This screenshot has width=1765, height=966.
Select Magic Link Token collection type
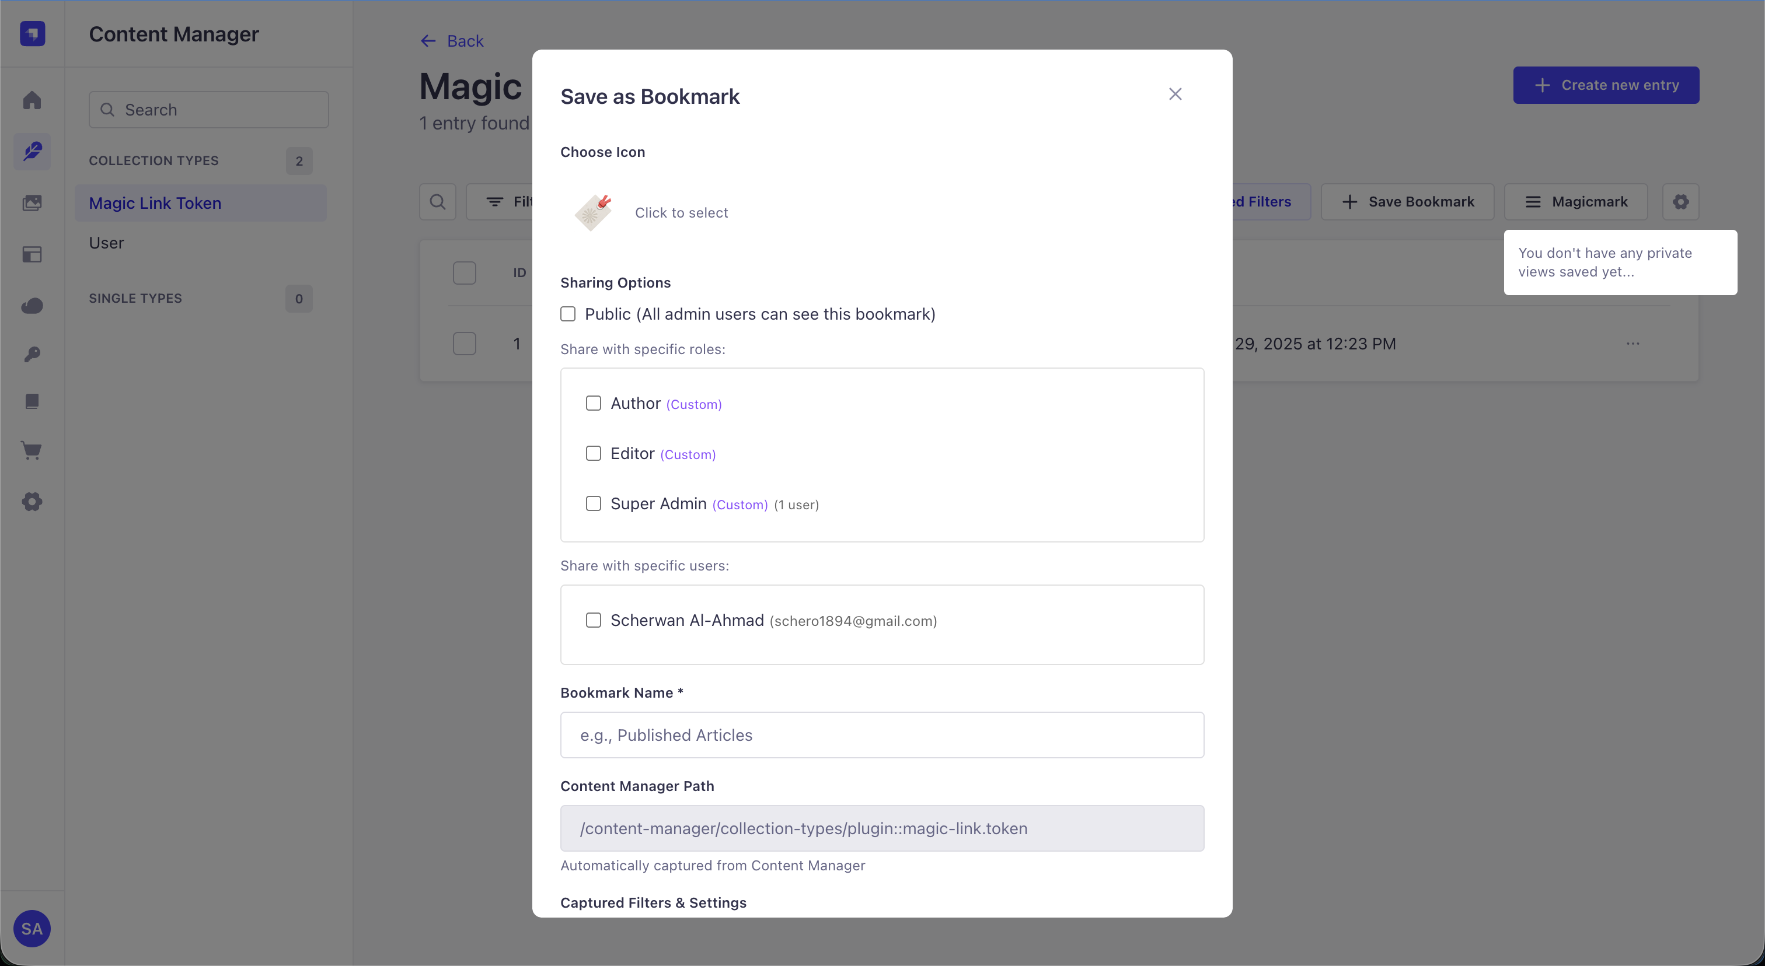click(x=155, y=204)
